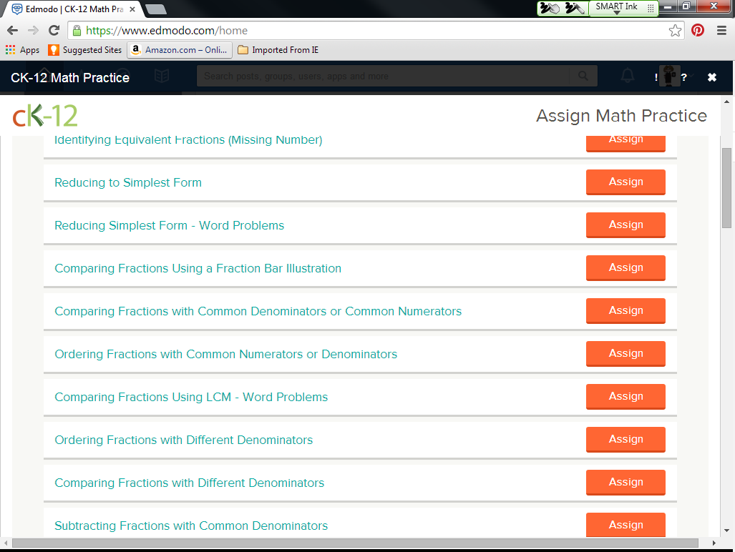
Task: Click the question mark help icon
Action: (684, 77)
